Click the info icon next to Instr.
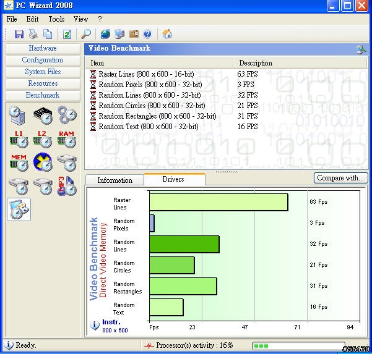The width and height of the screenshot is (372, 354). [95, 326]
